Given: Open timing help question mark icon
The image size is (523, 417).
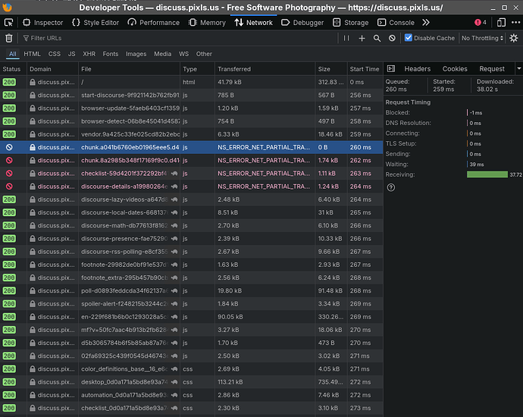Looking at the screenshot, I should [391, 187].
